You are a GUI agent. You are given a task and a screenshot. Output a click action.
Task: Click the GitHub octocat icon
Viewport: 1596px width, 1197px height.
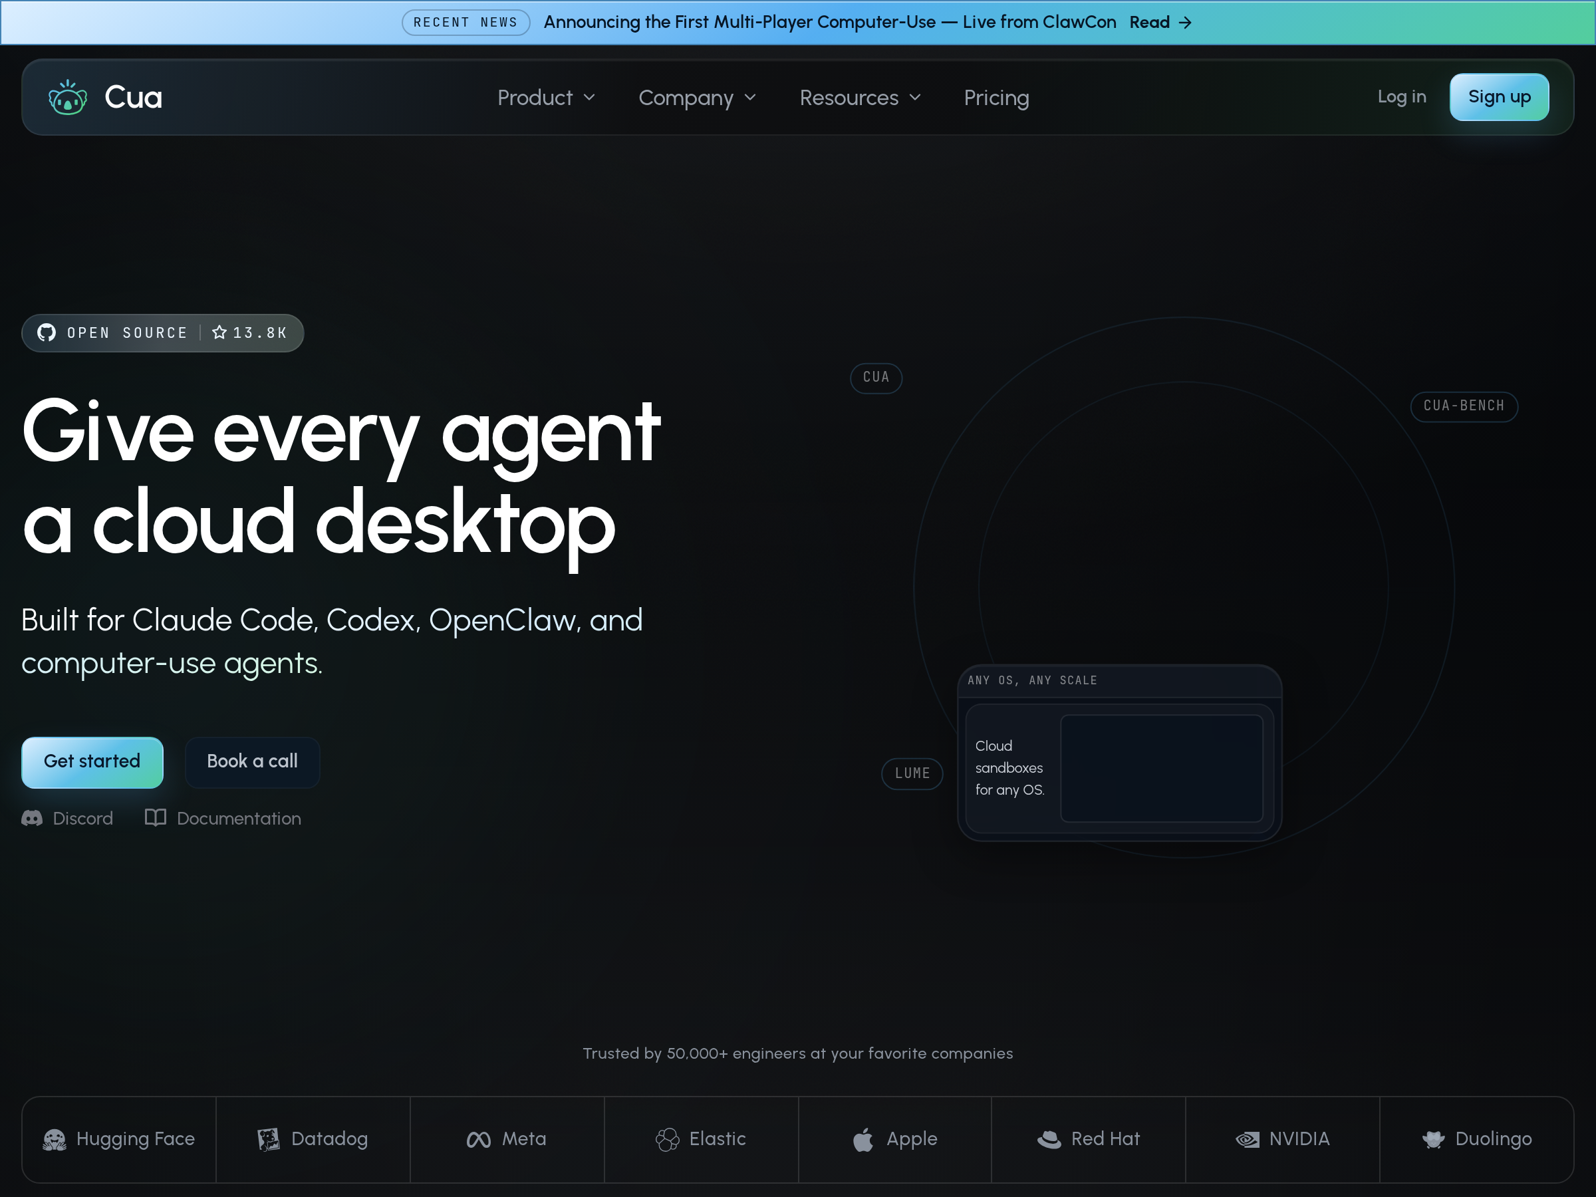(x=47, y=332)
